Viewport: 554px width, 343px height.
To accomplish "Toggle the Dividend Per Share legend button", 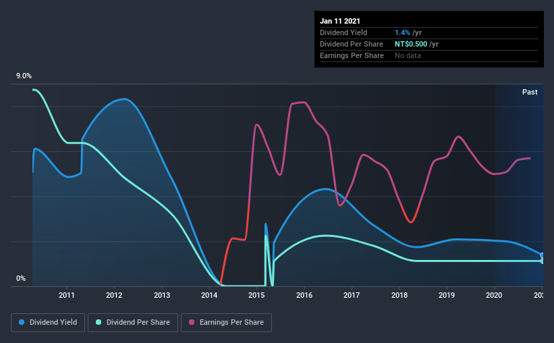I will click(133, 323).
